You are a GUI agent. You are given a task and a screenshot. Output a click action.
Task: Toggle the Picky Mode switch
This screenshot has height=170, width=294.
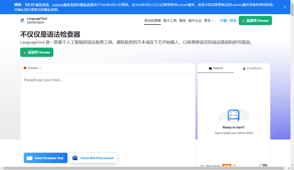pos(263,165)
